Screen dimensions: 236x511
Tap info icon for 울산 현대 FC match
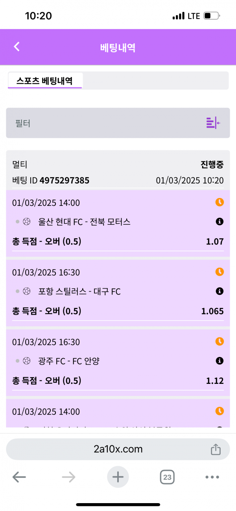coord(219,222)
